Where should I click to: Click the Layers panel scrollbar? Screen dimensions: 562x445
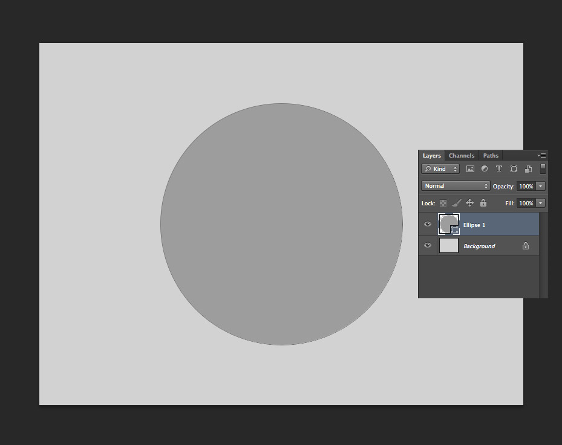pyautogui.click(x=543, y=255)
